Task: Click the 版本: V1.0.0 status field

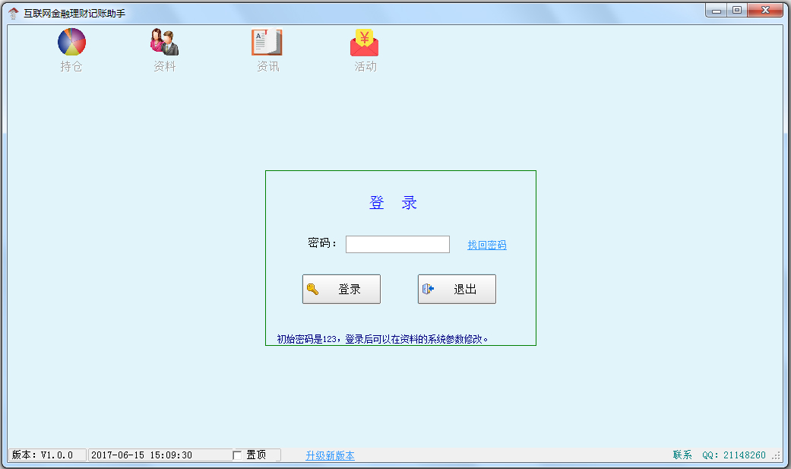Action: coord(47,455)
